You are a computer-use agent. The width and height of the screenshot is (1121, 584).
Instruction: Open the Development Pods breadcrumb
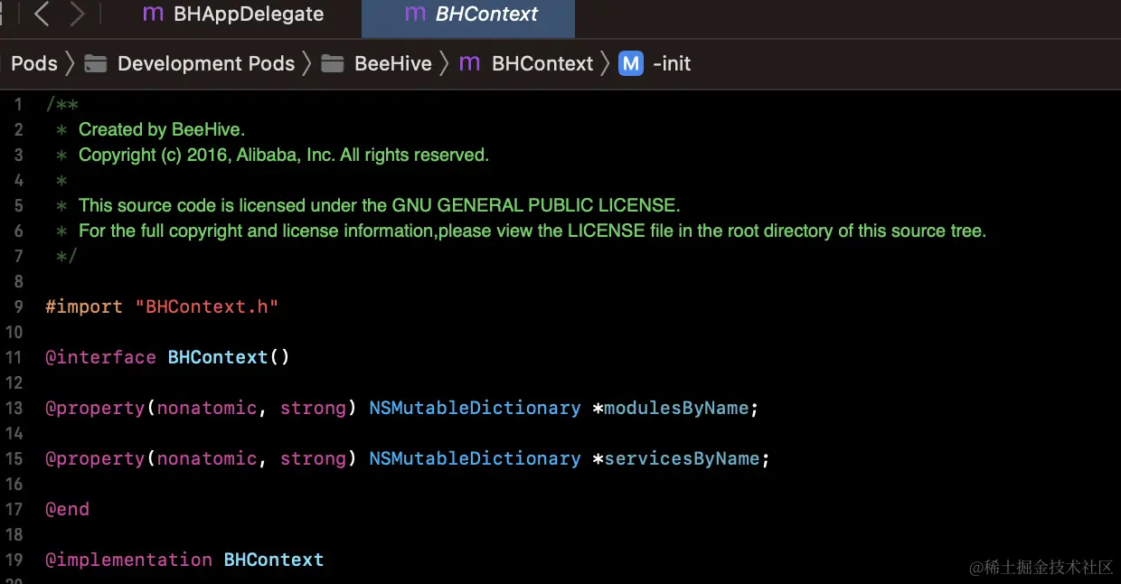206,63
